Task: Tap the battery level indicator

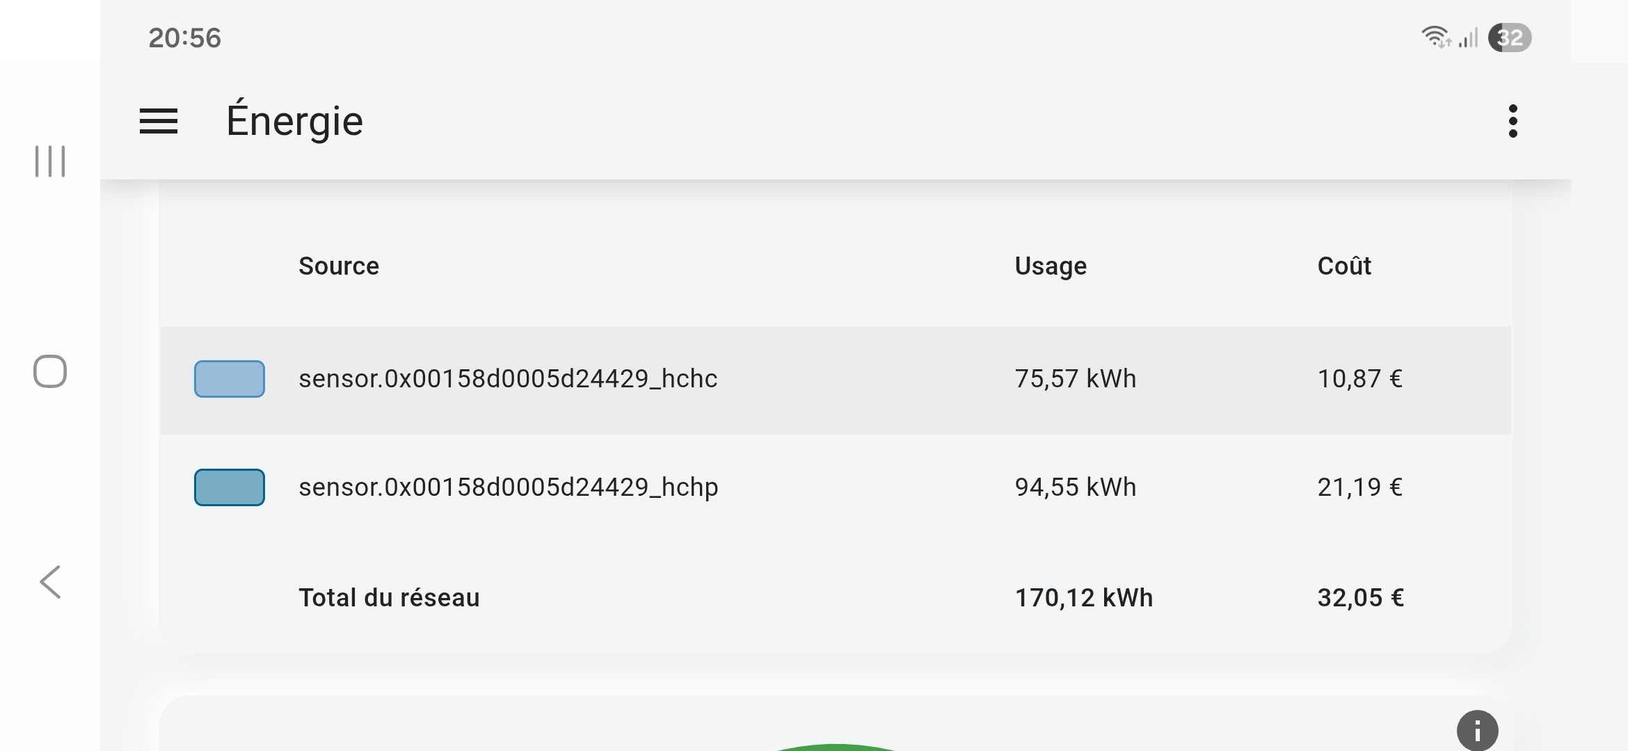Action: click(1510, 38)
